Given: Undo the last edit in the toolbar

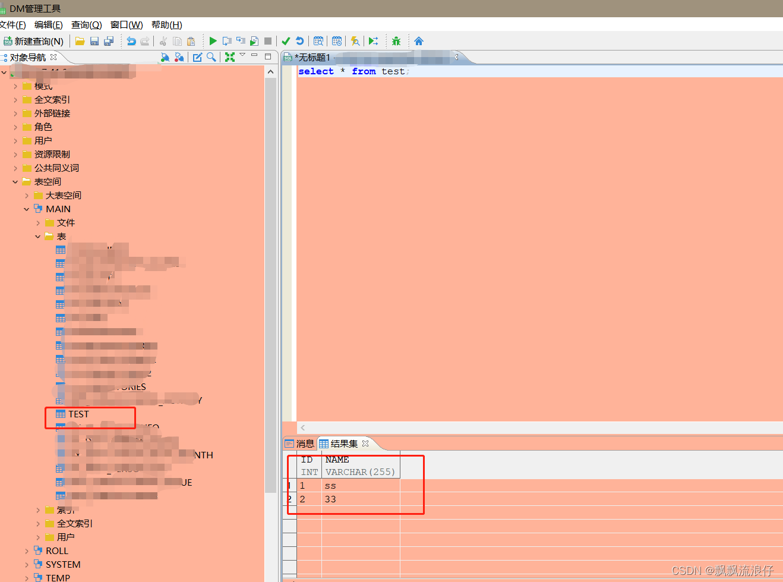Looking at the screenshot, I should pyautogui.click(x=131, y=41).
